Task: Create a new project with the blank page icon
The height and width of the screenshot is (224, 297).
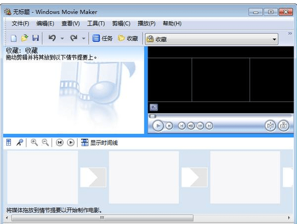Action: click(x=13, y=38)
